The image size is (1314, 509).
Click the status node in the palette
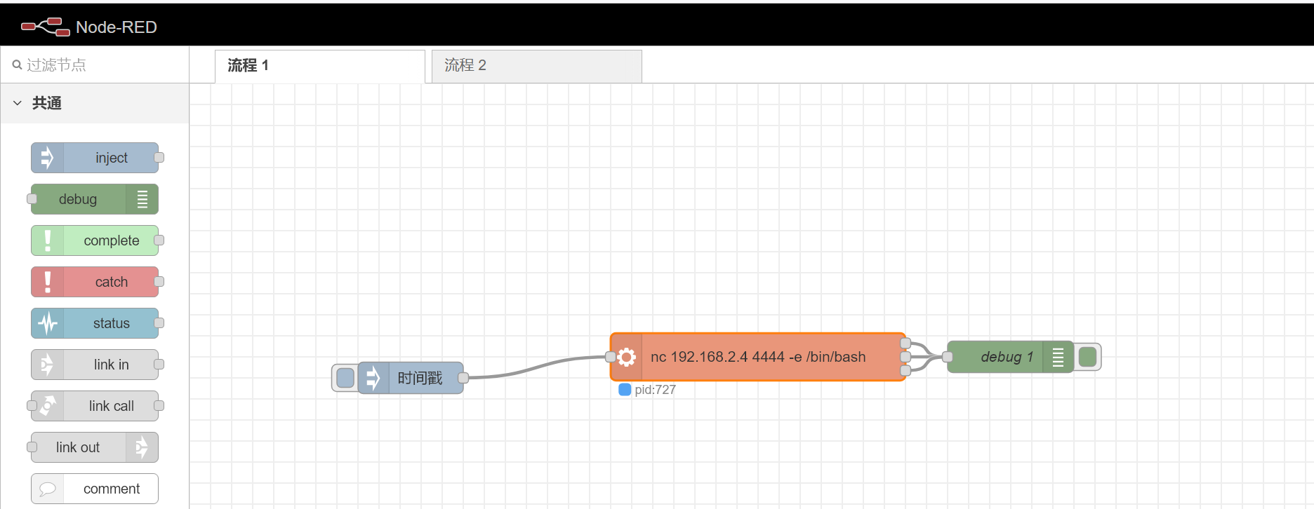coord(95,323)
